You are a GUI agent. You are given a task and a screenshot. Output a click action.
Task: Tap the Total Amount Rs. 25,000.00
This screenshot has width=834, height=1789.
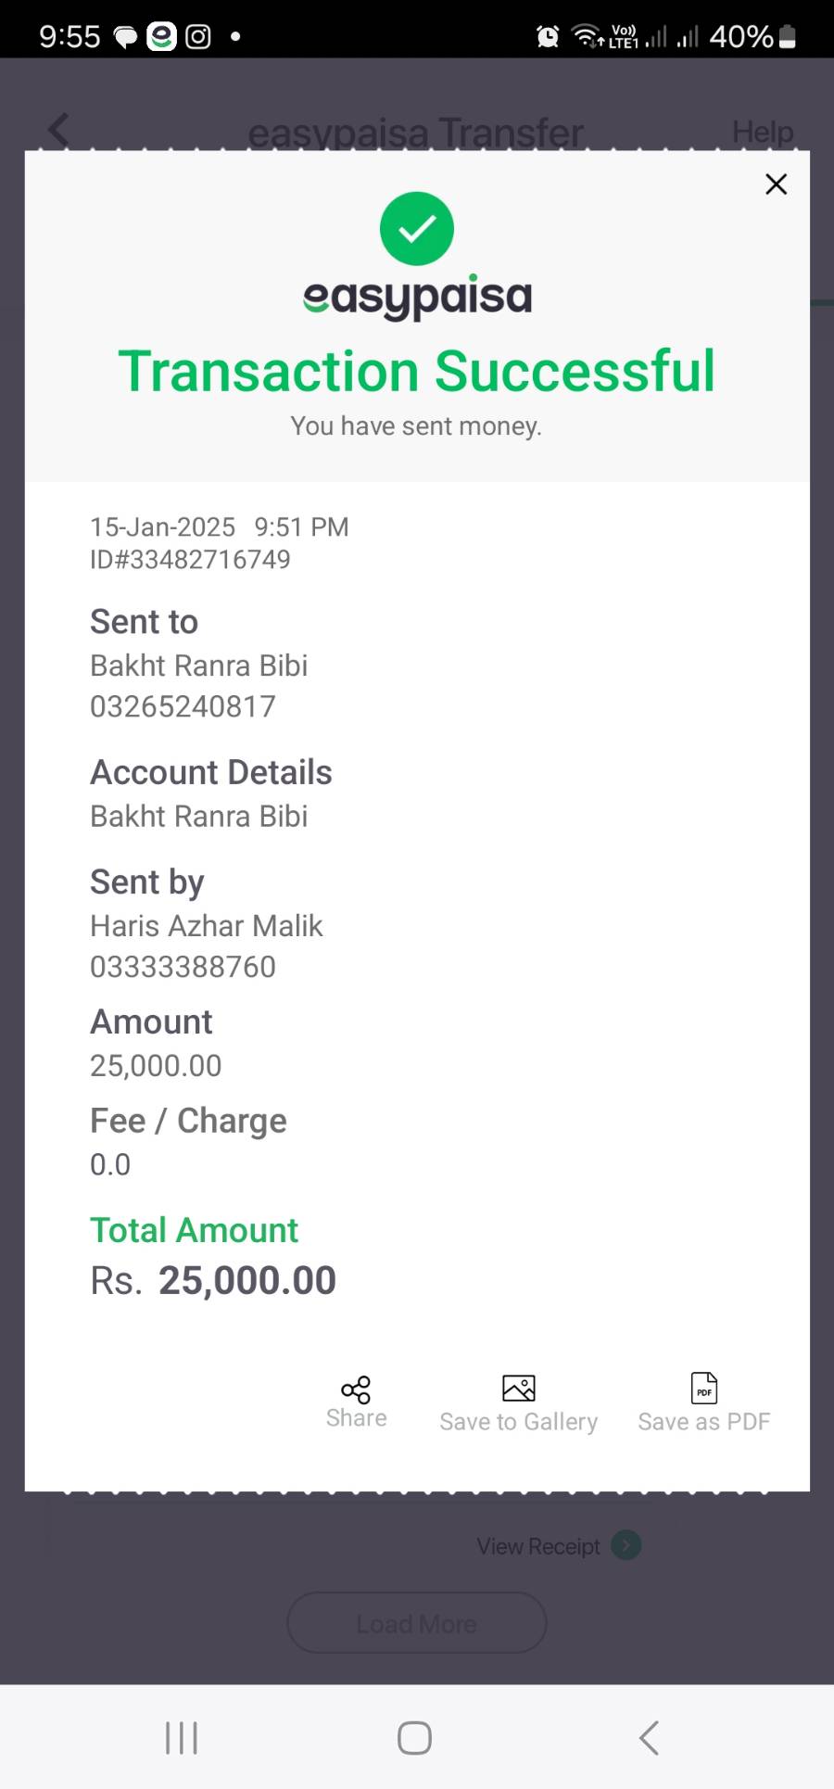coord(213,1280)
